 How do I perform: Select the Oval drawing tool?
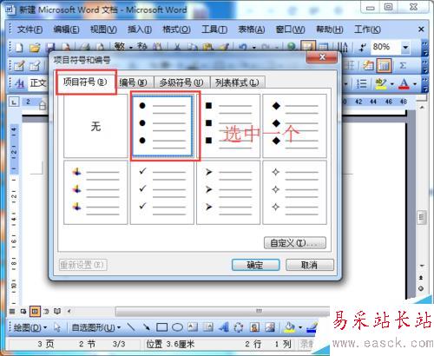(x=177, y=327)
